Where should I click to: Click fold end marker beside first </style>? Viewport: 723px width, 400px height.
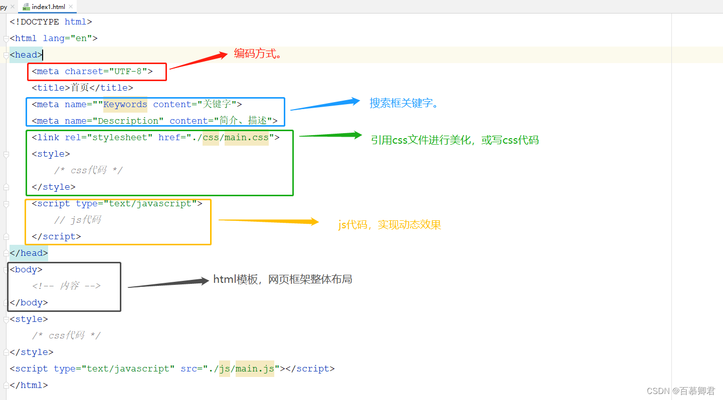[6, 187]
